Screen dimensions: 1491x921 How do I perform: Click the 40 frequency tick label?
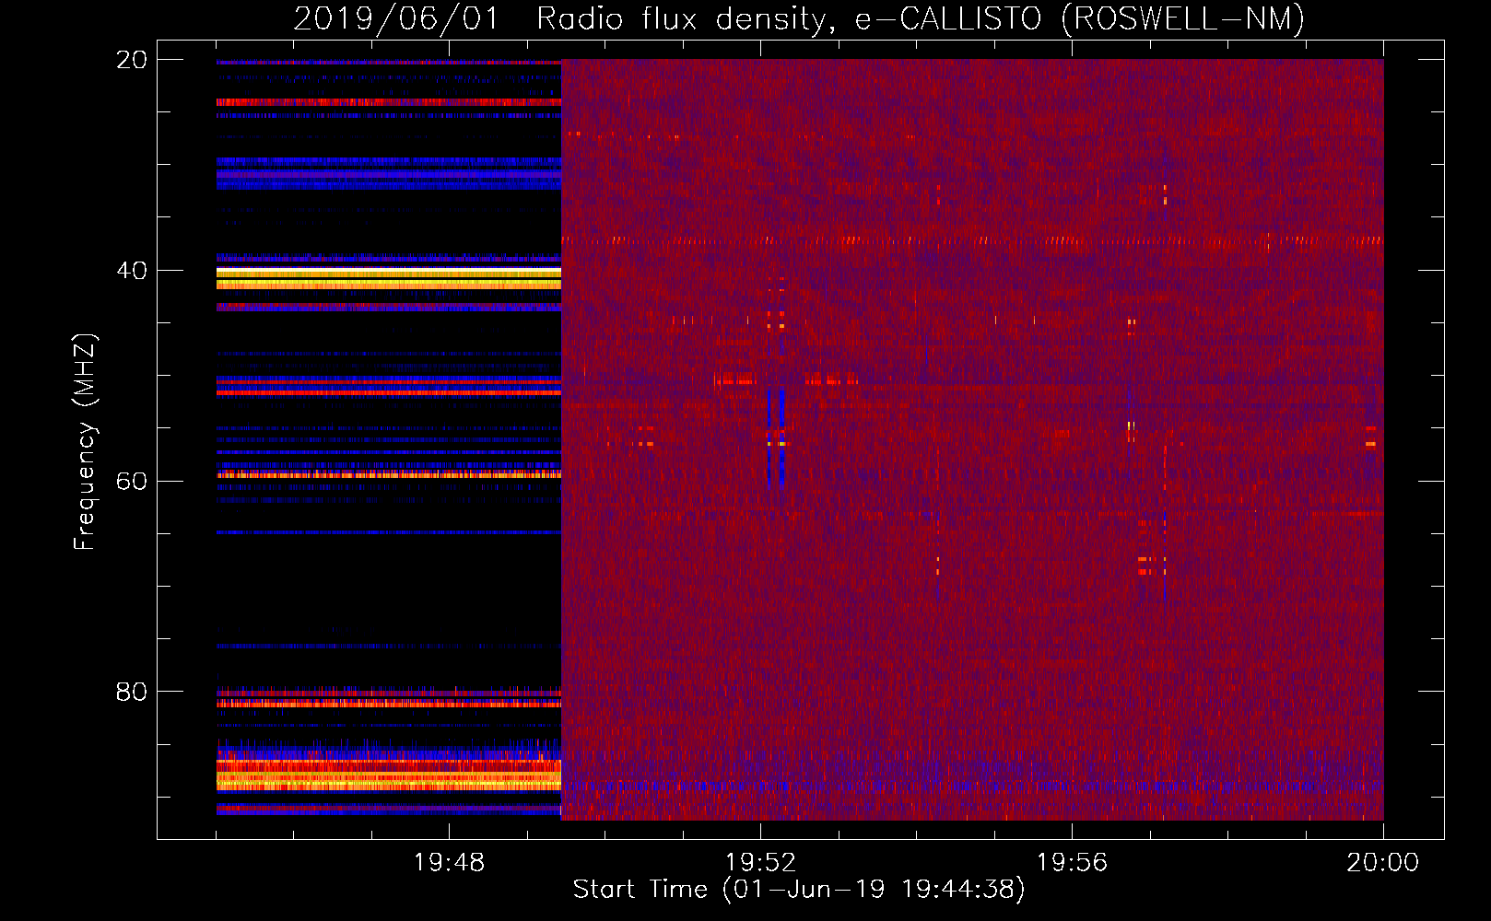[x=132, y=271]
